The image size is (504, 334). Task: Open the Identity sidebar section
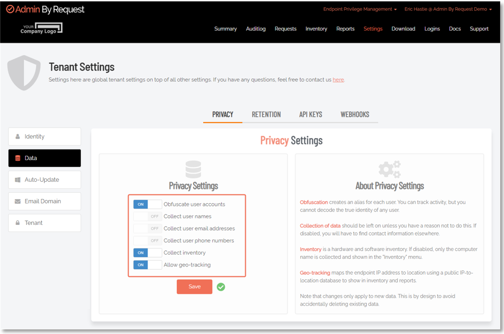coord(45,137)
